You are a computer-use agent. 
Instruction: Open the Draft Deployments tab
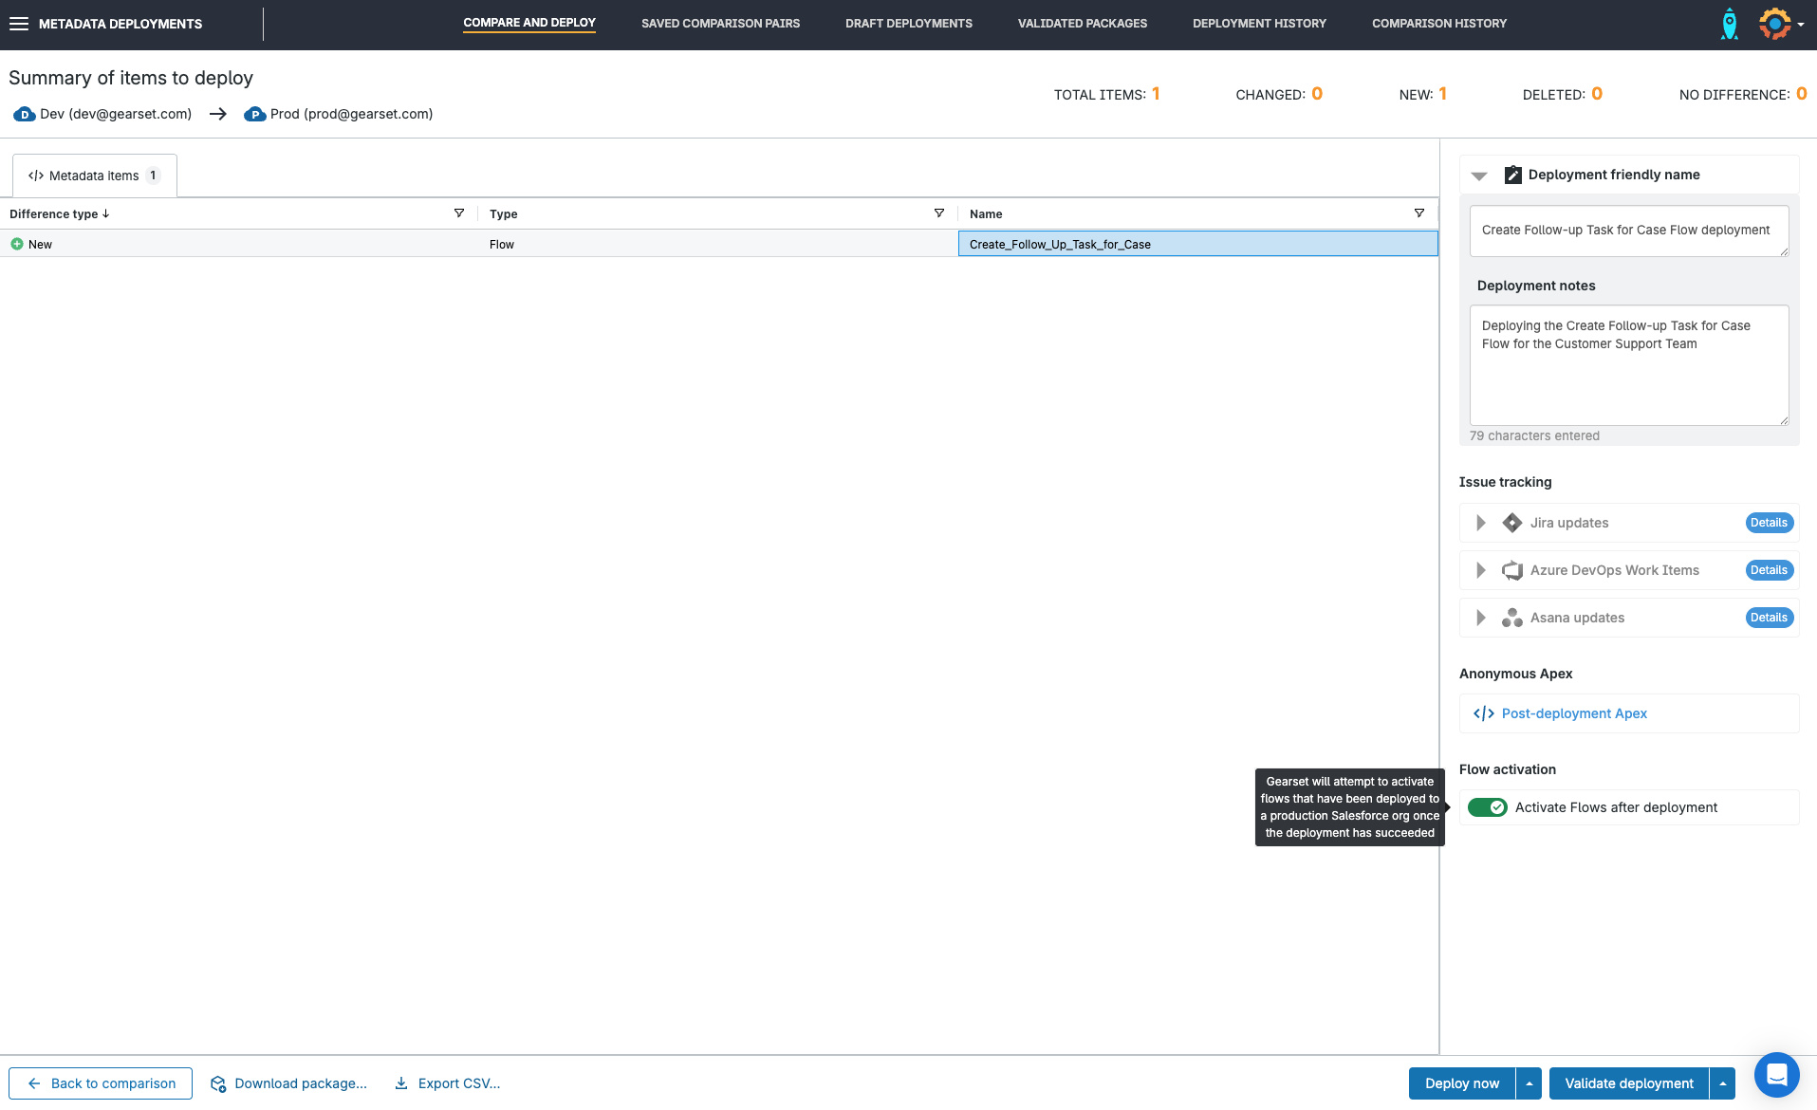pos(908,24)
